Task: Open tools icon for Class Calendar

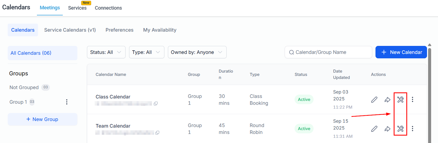Action: (x=400, y=100)
